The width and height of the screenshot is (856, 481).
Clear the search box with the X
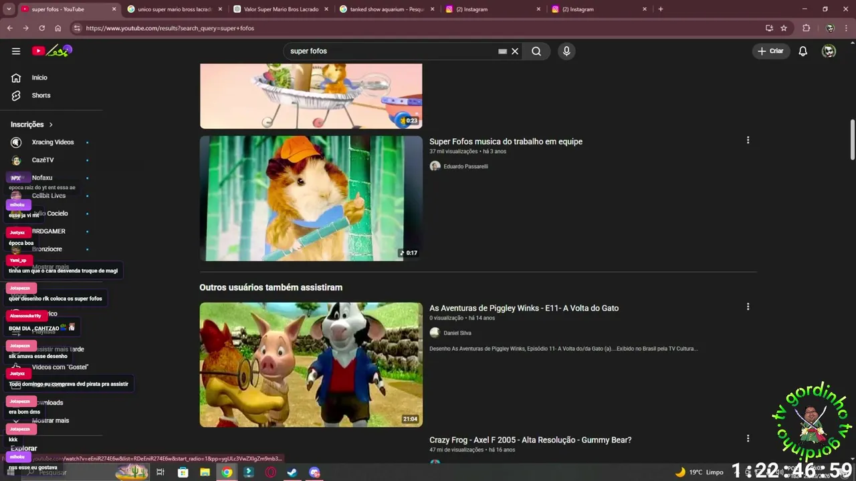coord(515,51)
